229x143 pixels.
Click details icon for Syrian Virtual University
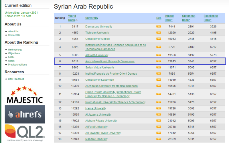click(158, 67)
